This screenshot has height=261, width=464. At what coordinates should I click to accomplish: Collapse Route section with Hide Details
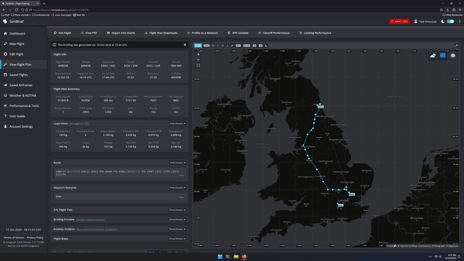pos(178,163)
